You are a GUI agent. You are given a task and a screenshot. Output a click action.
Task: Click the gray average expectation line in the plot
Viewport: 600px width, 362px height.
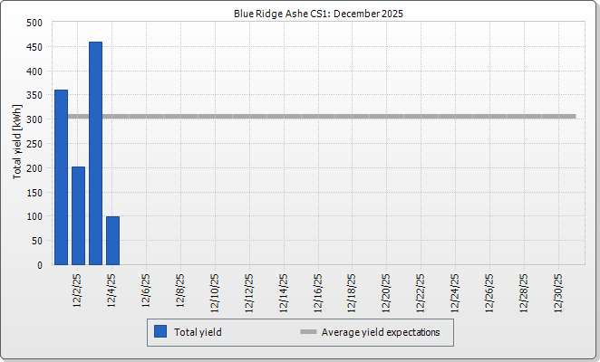point(363,117)
